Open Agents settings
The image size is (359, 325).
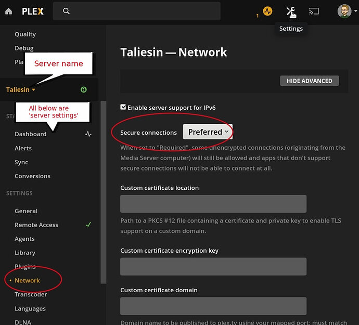[x=24, y=239]
